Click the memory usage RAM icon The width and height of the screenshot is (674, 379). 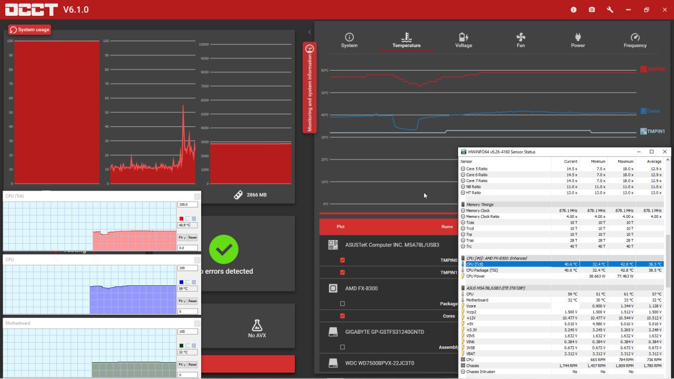tap(239, 195)
